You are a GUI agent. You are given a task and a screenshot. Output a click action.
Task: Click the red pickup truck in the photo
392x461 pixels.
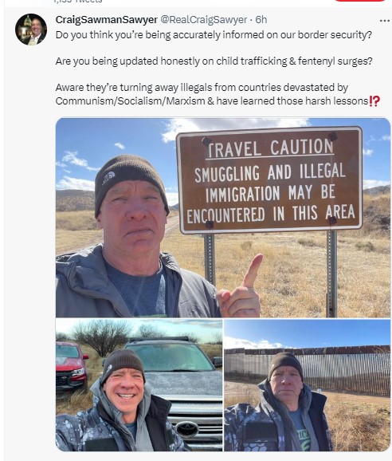click(x=72, y=365)
